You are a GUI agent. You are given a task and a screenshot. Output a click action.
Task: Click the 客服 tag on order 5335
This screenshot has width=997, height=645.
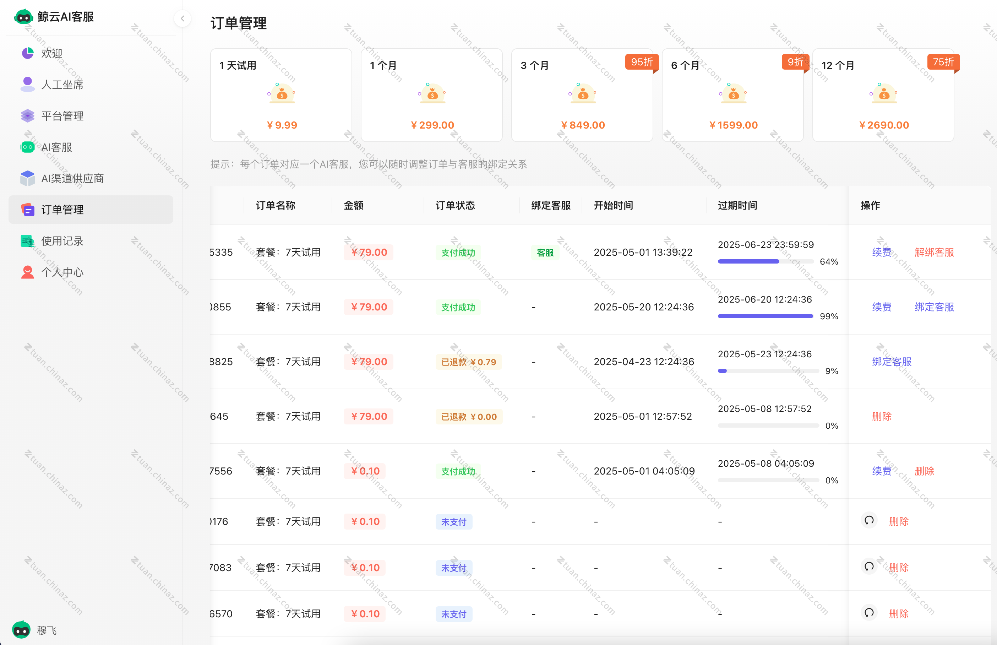tap(545, 253)
